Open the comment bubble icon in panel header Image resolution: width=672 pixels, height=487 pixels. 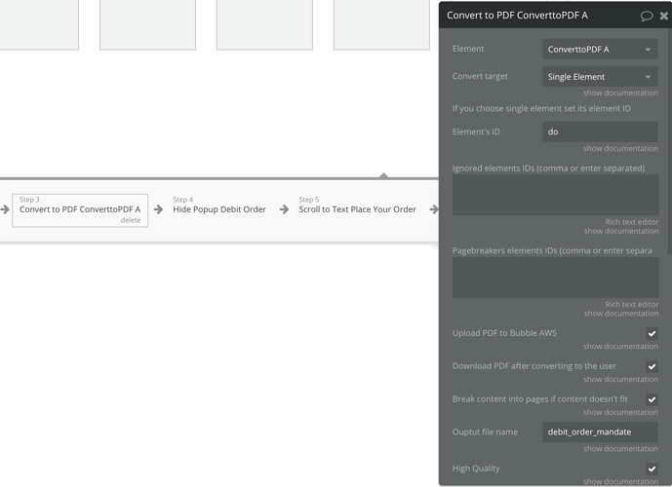(x=647, y=16)
